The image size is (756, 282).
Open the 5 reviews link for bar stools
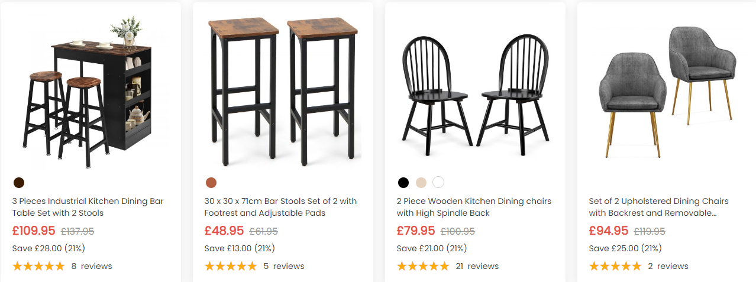284,266
